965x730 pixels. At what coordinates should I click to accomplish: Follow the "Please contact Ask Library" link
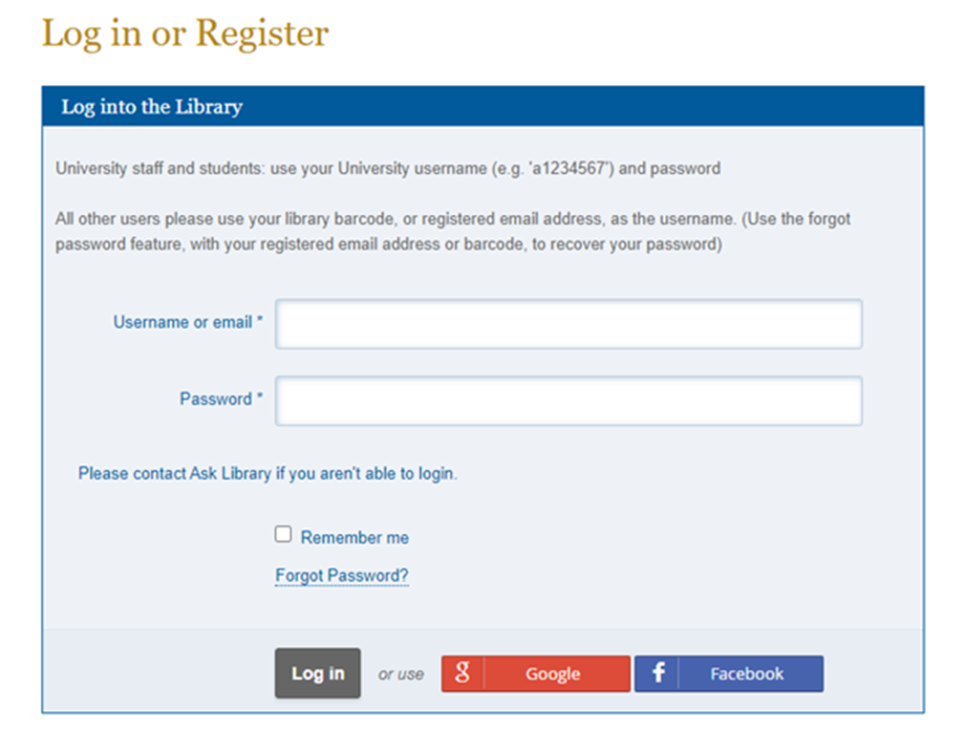[x=268, y=474]
